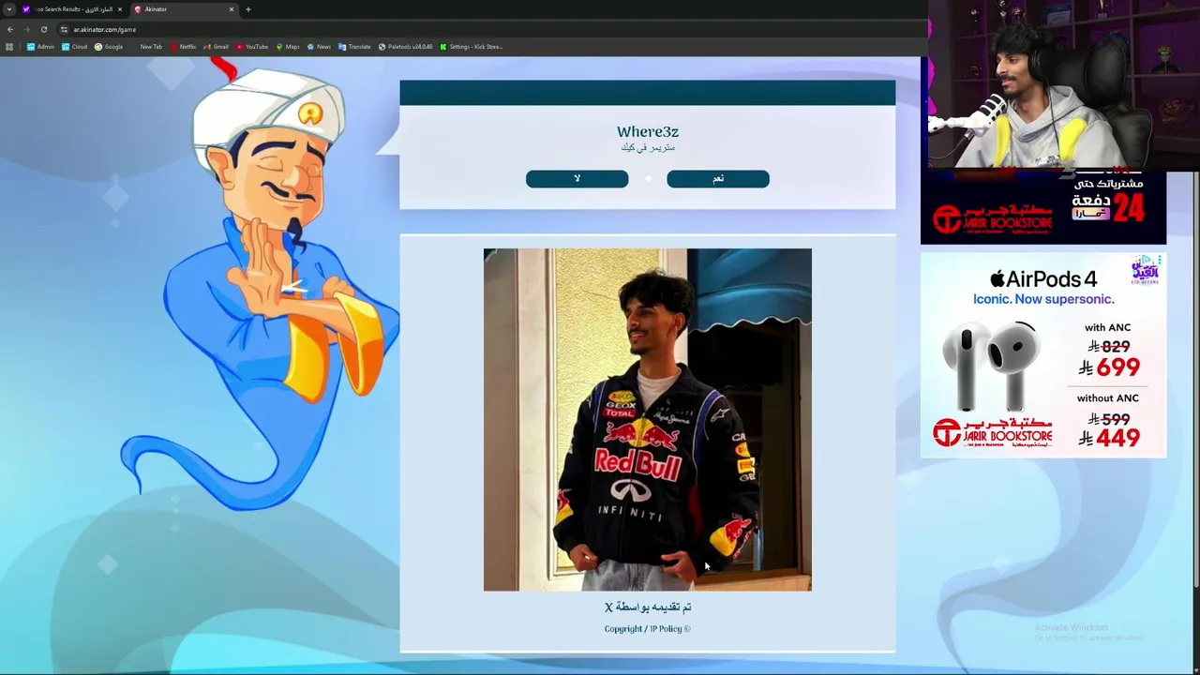The width and height of the screenshot is (1200, 675).
Task: Go back with the browser back arrow
Action: [x=10, y=29]
